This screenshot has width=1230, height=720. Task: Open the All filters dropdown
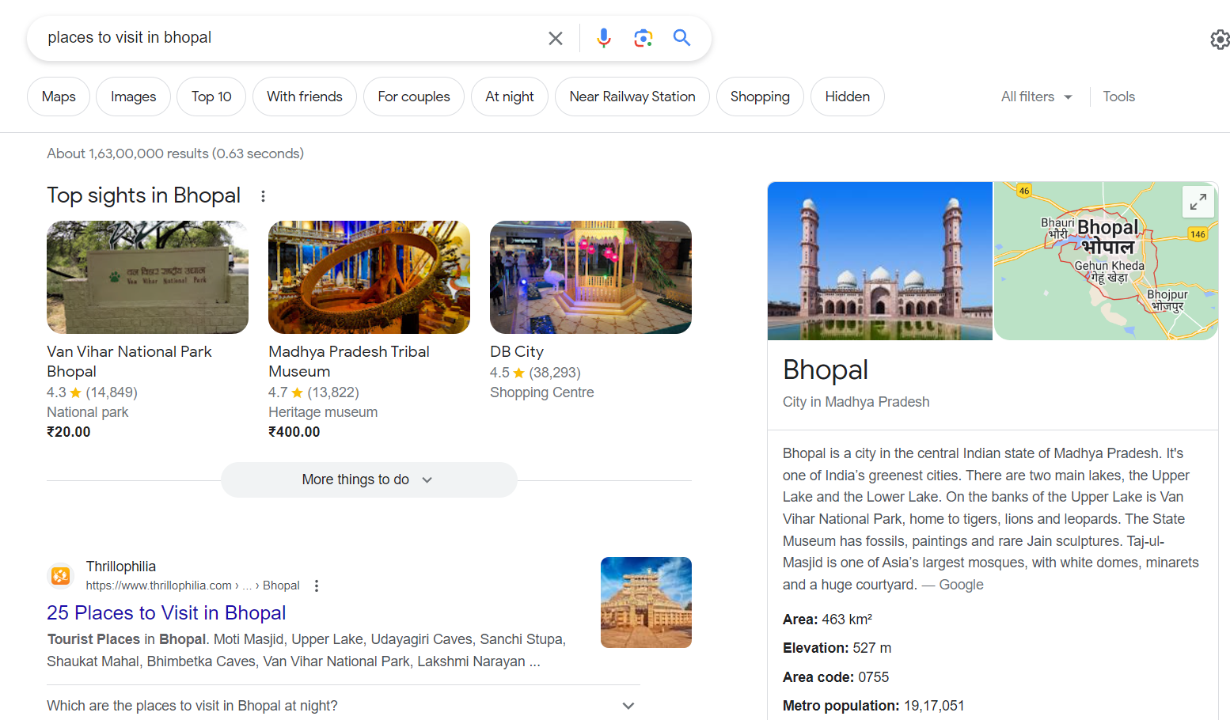point(1037,97)
